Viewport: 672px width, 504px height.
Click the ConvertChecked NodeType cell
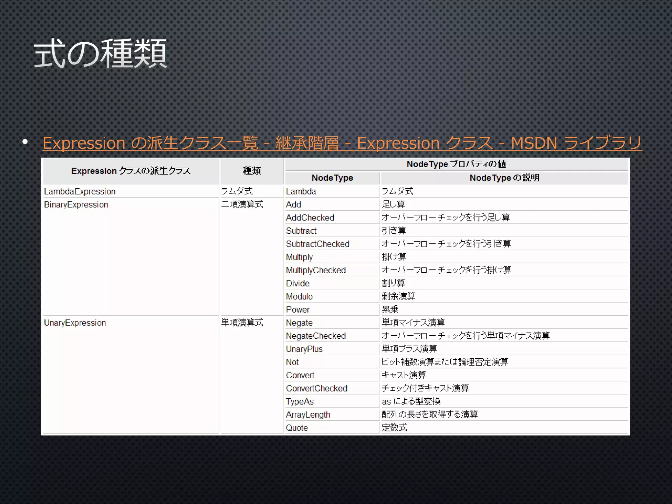point(332,388)
